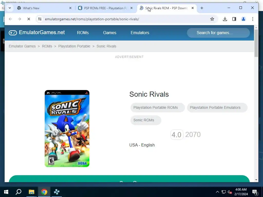Viewport: 263px width, 197px height.
Task: Toggle the Chrome side panel
Action: pyautogui.click(x=234, y=19)
